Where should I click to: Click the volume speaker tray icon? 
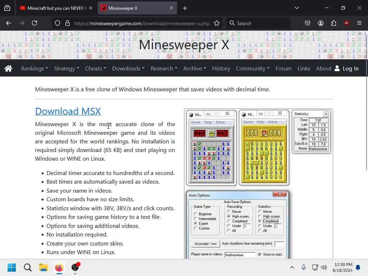[x=324, y=267]
